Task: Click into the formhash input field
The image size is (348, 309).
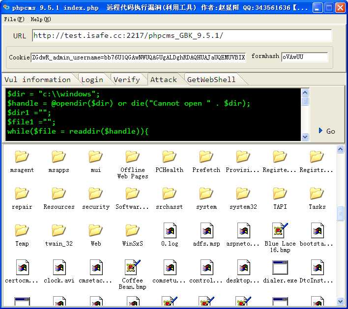Action: tap(305, 57)
